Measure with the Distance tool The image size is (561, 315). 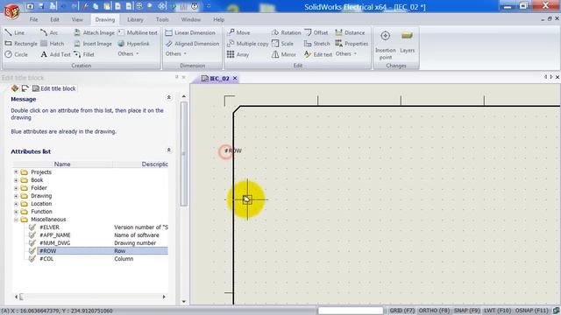[350, 32]
